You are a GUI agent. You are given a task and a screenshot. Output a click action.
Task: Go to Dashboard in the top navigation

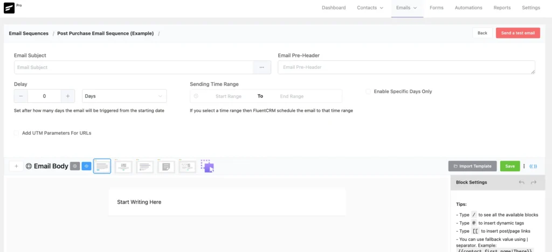[334, 8]
